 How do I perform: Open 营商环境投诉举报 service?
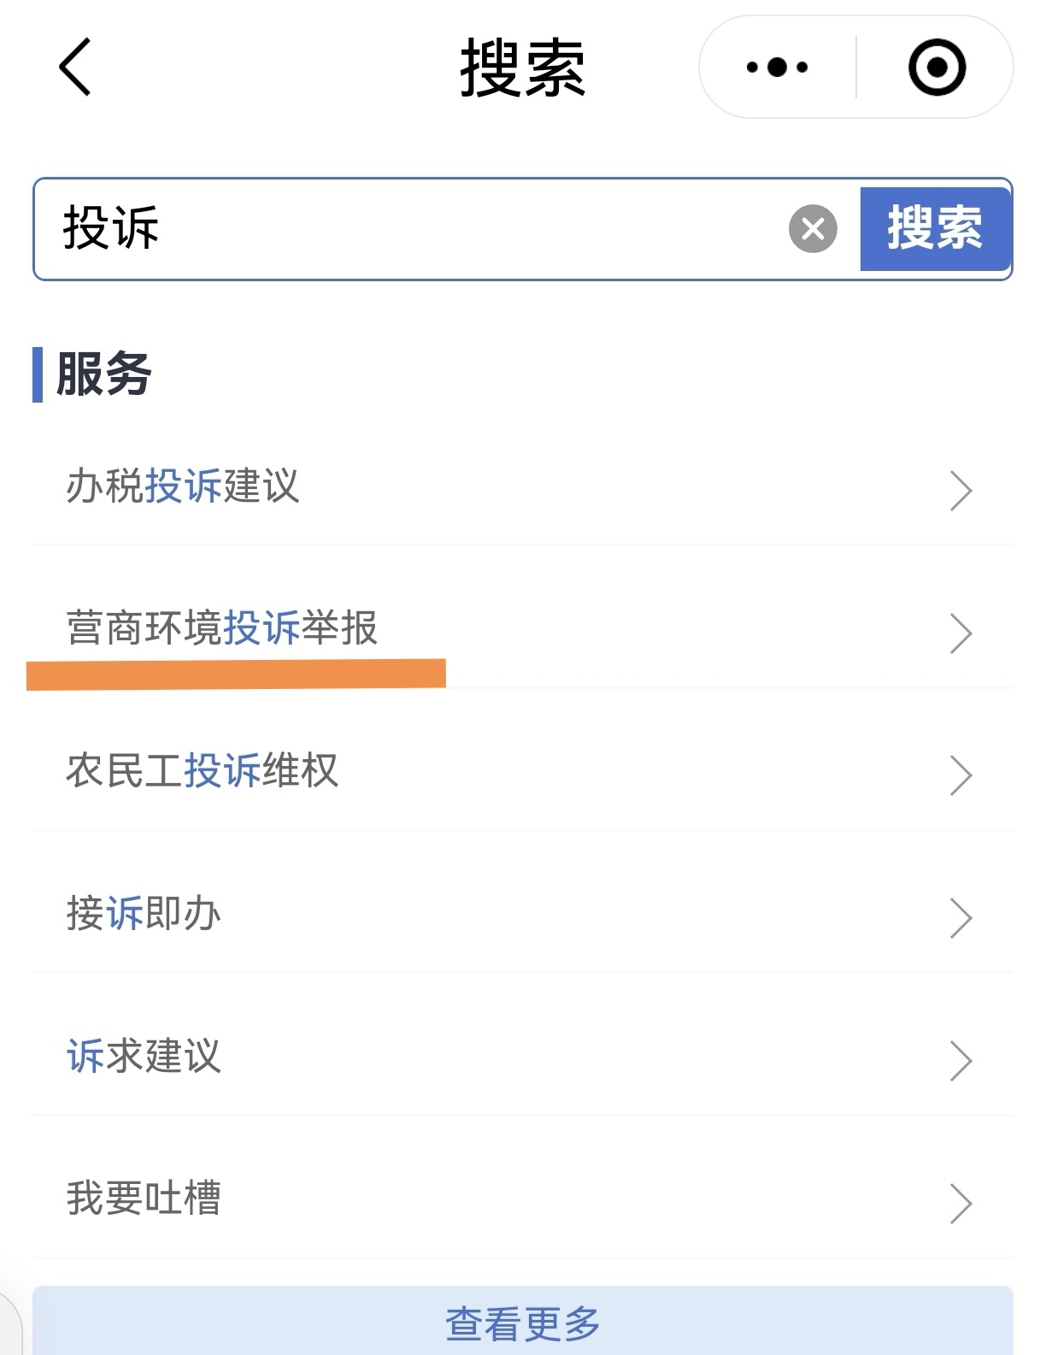coord(523,630)
